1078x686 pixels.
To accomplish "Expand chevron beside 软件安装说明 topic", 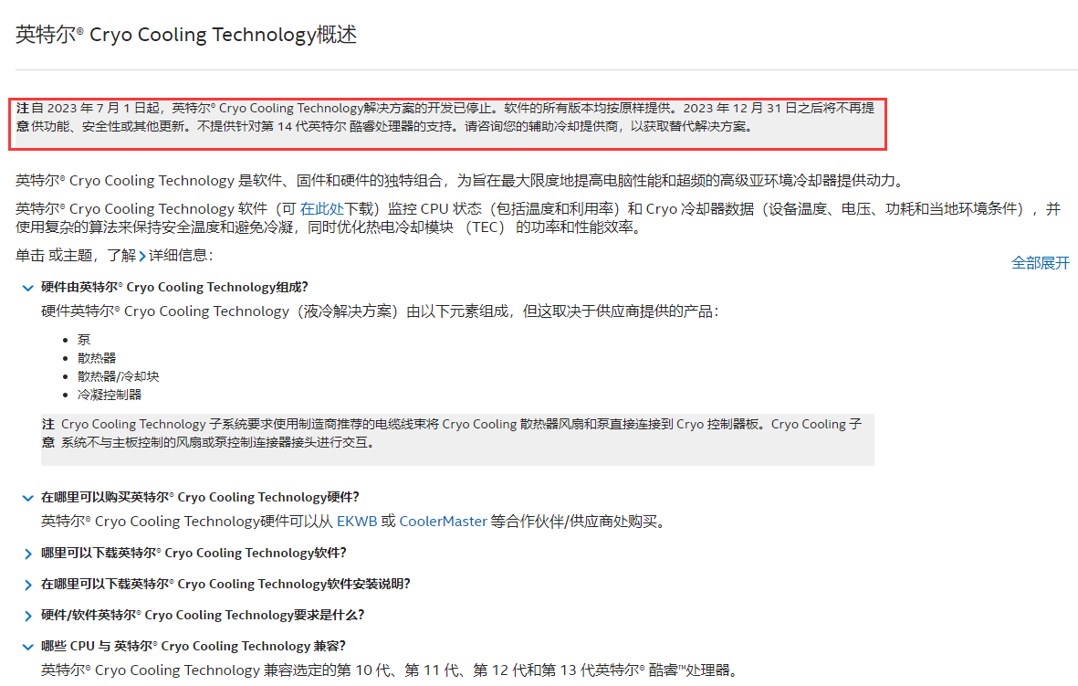I will [x=27, y=585].
